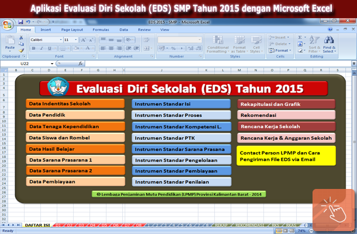Open the Rekomendasi button

point(286,115)
